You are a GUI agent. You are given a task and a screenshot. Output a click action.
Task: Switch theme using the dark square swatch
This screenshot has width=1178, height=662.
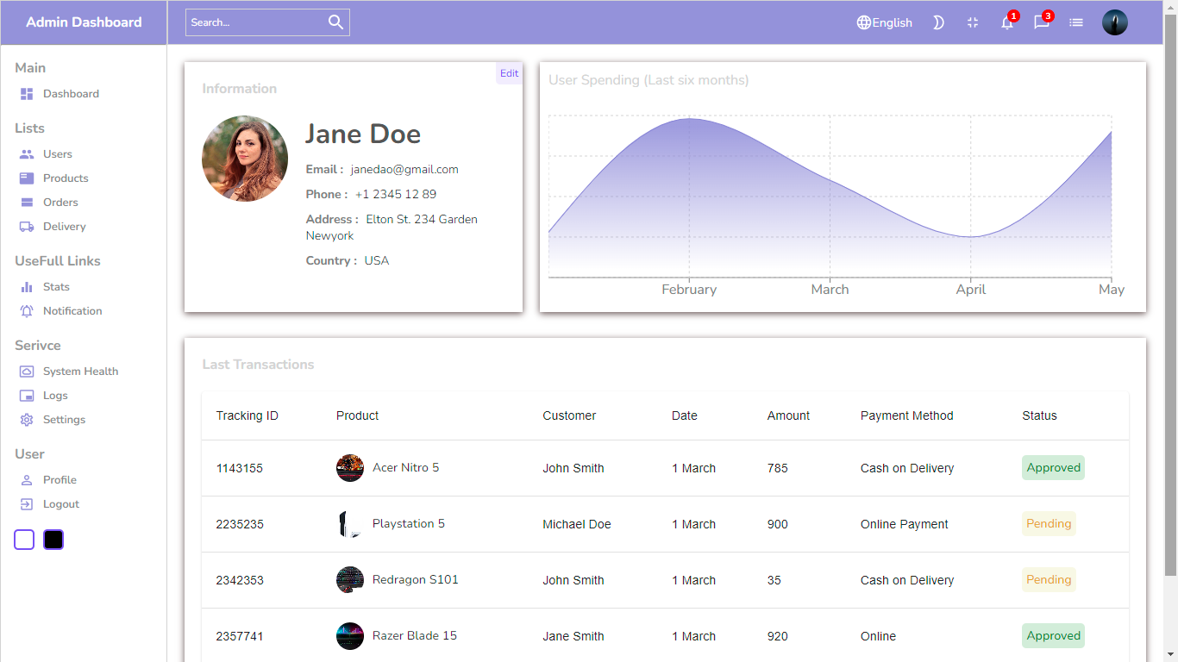coord(53,539)
